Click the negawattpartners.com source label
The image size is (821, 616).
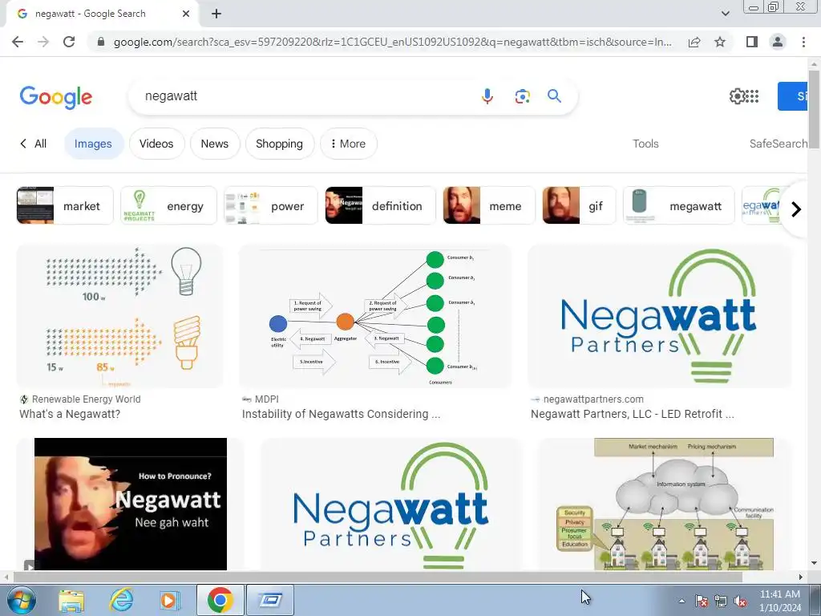tap(593, 399)
